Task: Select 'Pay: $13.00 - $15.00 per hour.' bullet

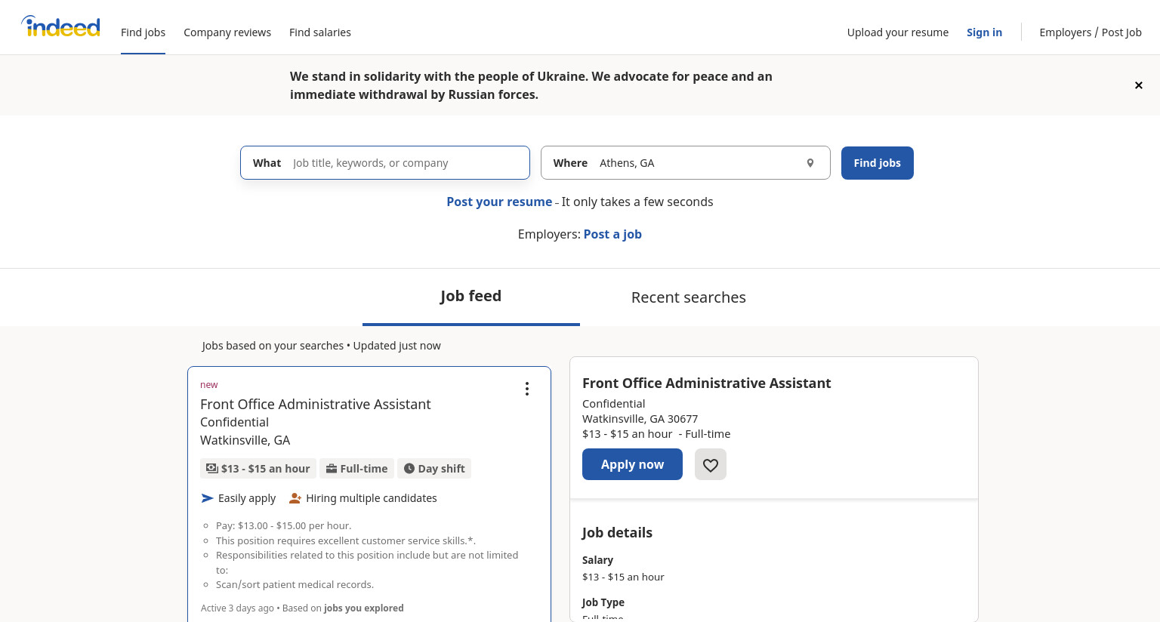Action: click(283, 526)
